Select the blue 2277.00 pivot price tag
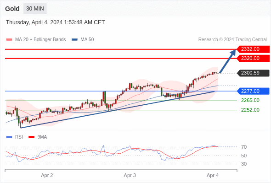271x183 pixels. (x=253, y=91)
